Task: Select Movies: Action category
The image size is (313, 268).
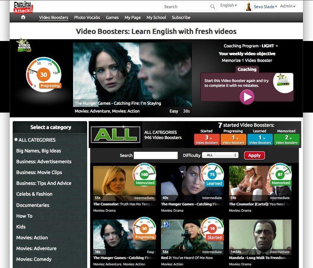Action: (x=32, y=237)
